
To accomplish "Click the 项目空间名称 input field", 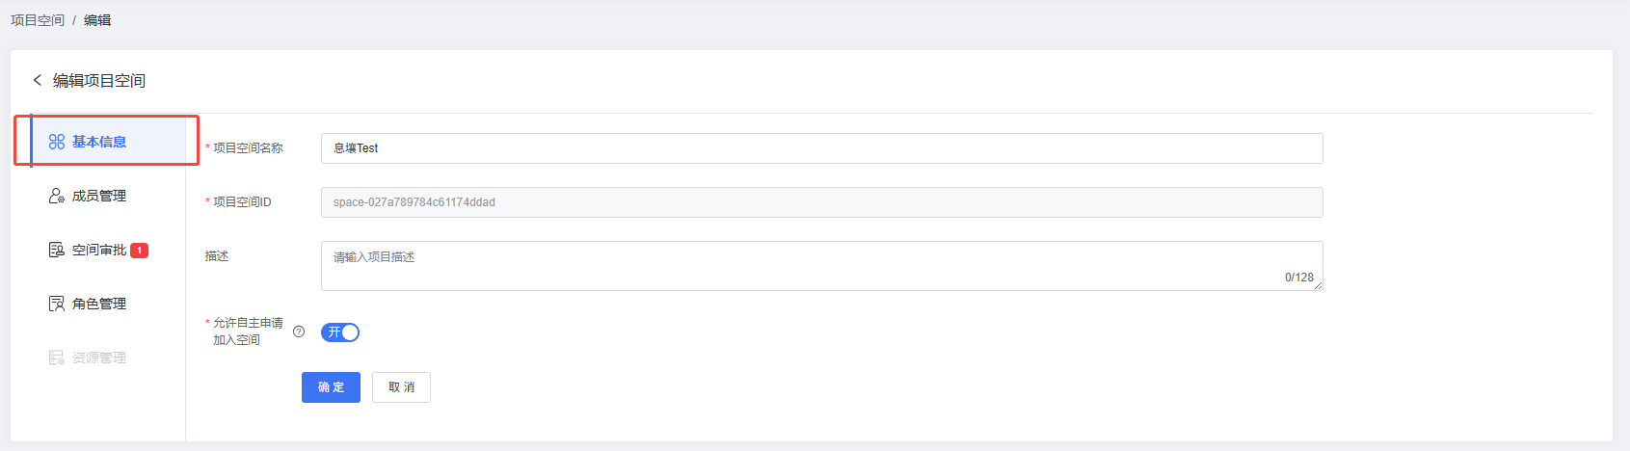I will tap(822, 148).
